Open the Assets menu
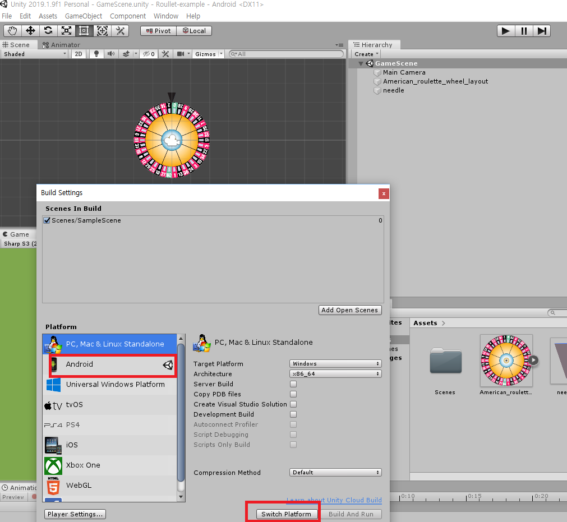The height and width of the screenshot is (522, 567). (48, 16)
